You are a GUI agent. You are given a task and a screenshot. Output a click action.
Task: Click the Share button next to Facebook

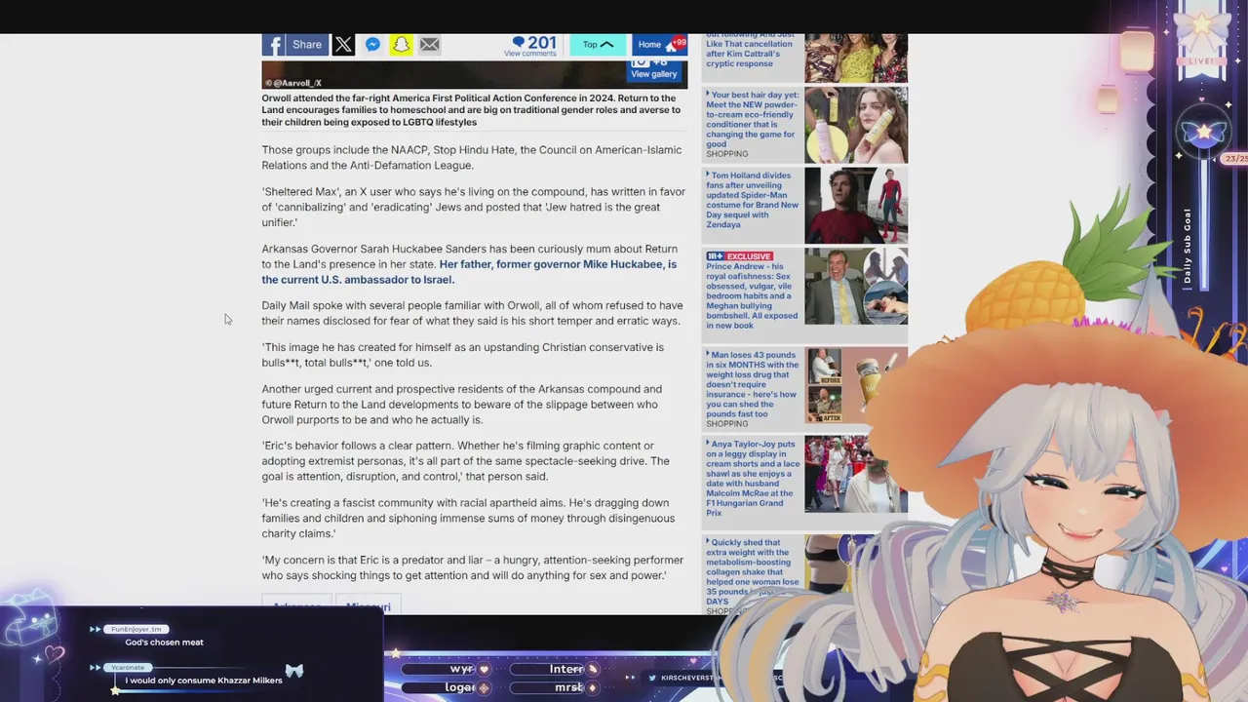[307, 45]
